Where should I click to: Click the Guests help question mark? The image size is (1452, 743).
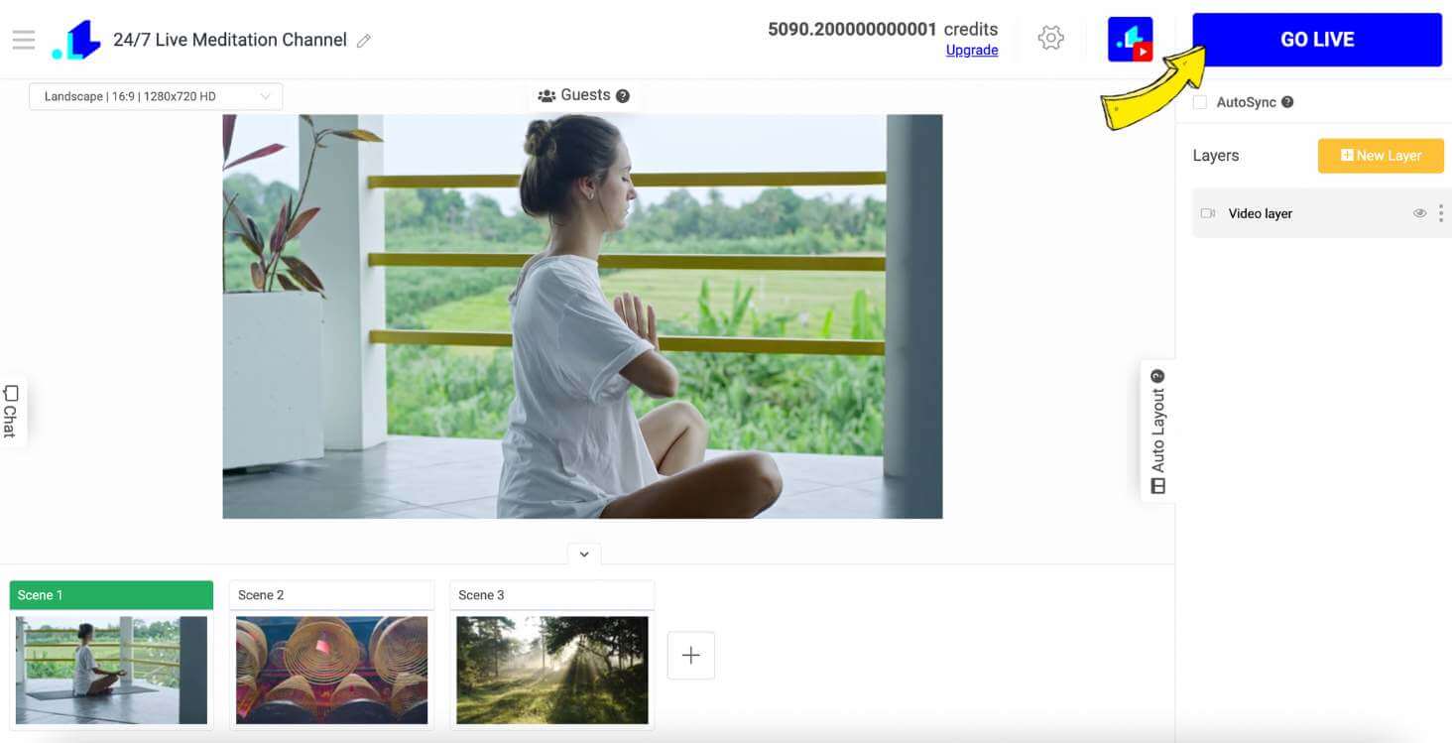coord(623,96)
